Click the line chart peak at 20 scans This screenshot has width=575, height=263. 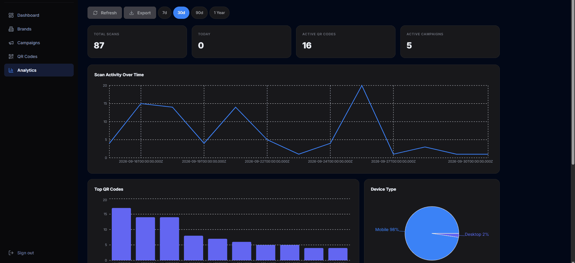362,86
